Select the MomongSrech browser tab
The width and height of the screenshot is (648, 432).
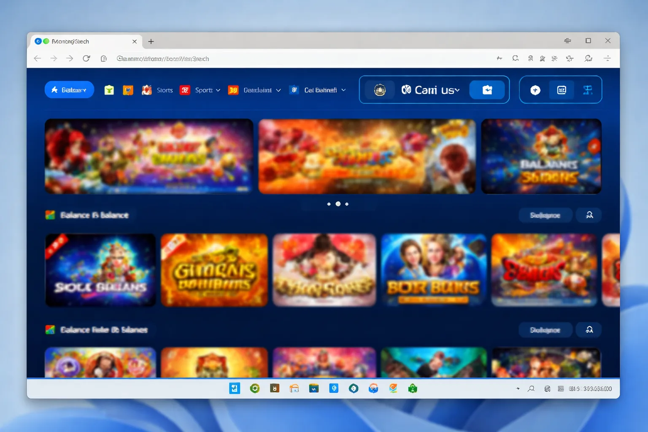point(86,41)
